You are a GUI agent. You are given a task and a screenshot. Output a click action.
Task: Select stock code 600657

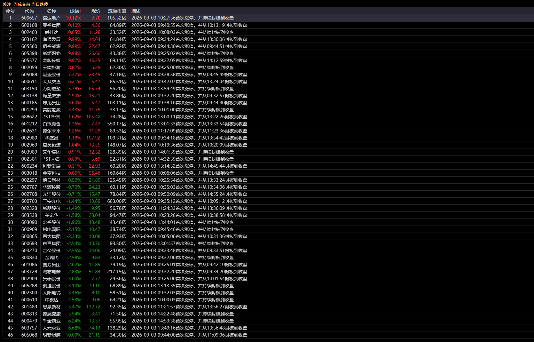coord(29,18)
